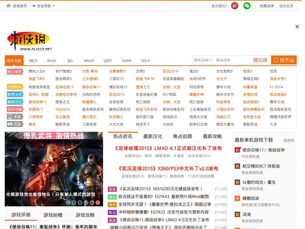Select the 热点资讯 news tab

[123, 136]
